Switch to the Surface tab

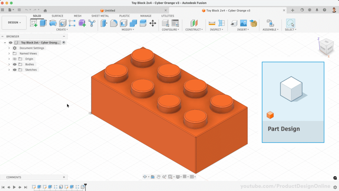[x=57, y=16]
